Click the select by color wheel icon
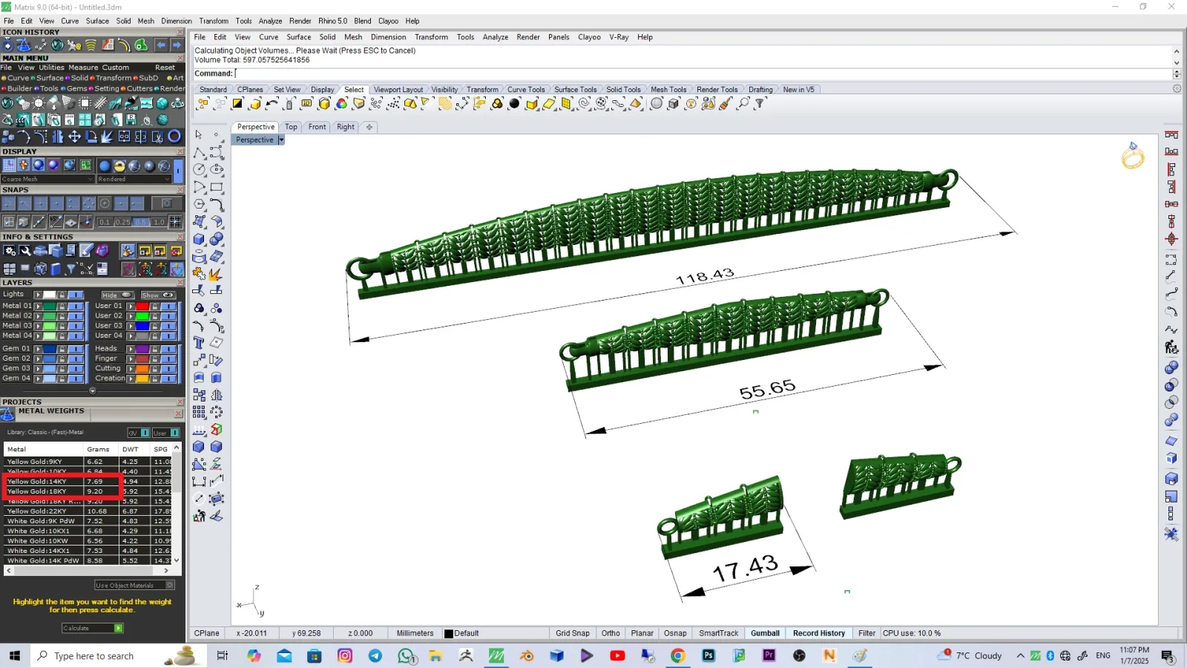The image size is (1187, 668). [x=341, y=104]
